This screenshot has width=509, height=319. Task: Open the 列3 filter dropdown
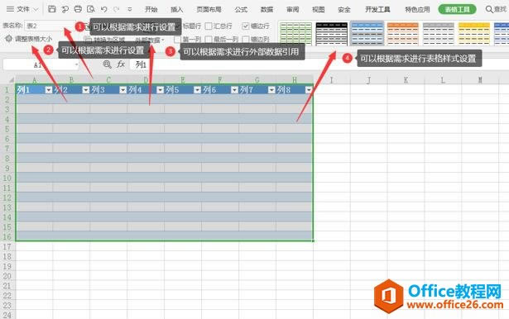coord(122,90)
